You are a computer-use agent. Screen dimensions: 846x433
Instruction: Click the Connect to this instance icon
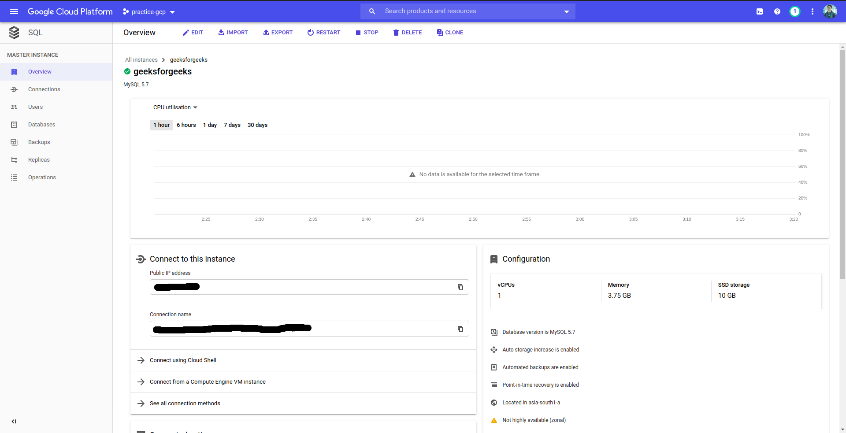click(x=141, y=259)
